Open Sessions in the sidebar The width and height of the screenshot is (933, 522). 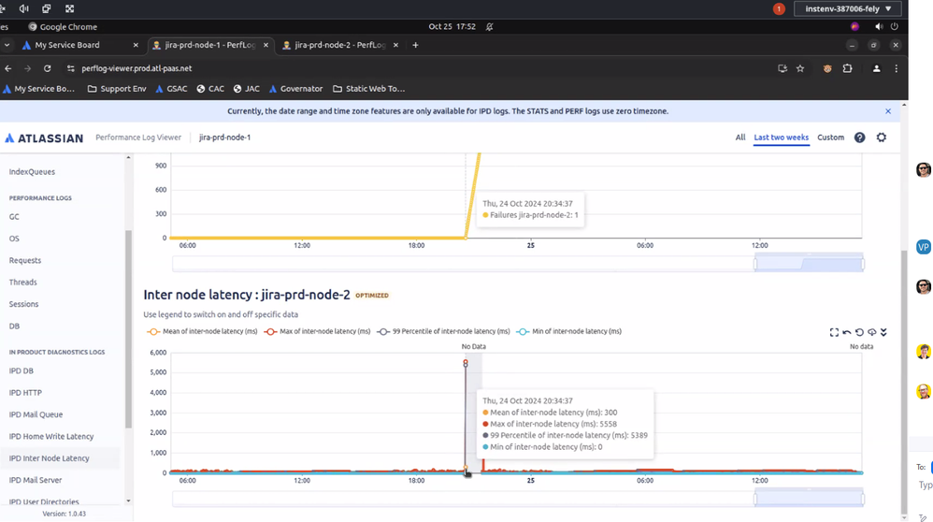23,304
